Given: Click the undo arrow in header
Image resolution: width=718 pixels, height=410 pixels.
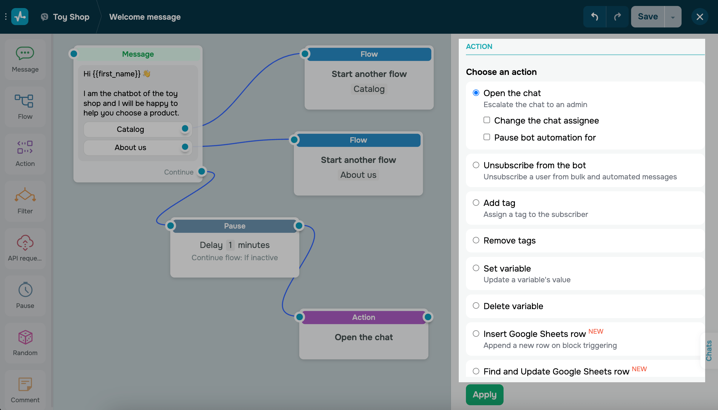Looking at the screenshot, I should [594, 17].
